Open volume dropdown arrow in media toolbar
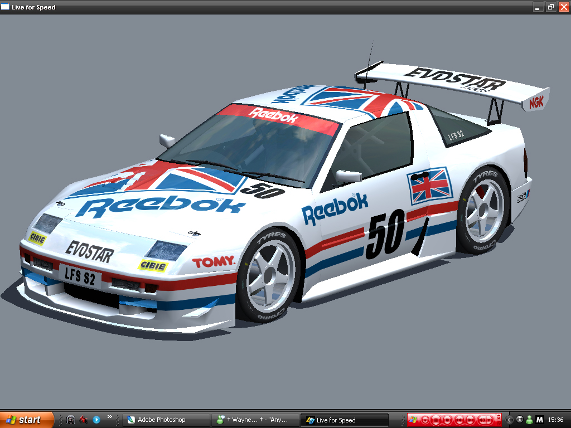The image size is (571, 428). coord(489,420)
